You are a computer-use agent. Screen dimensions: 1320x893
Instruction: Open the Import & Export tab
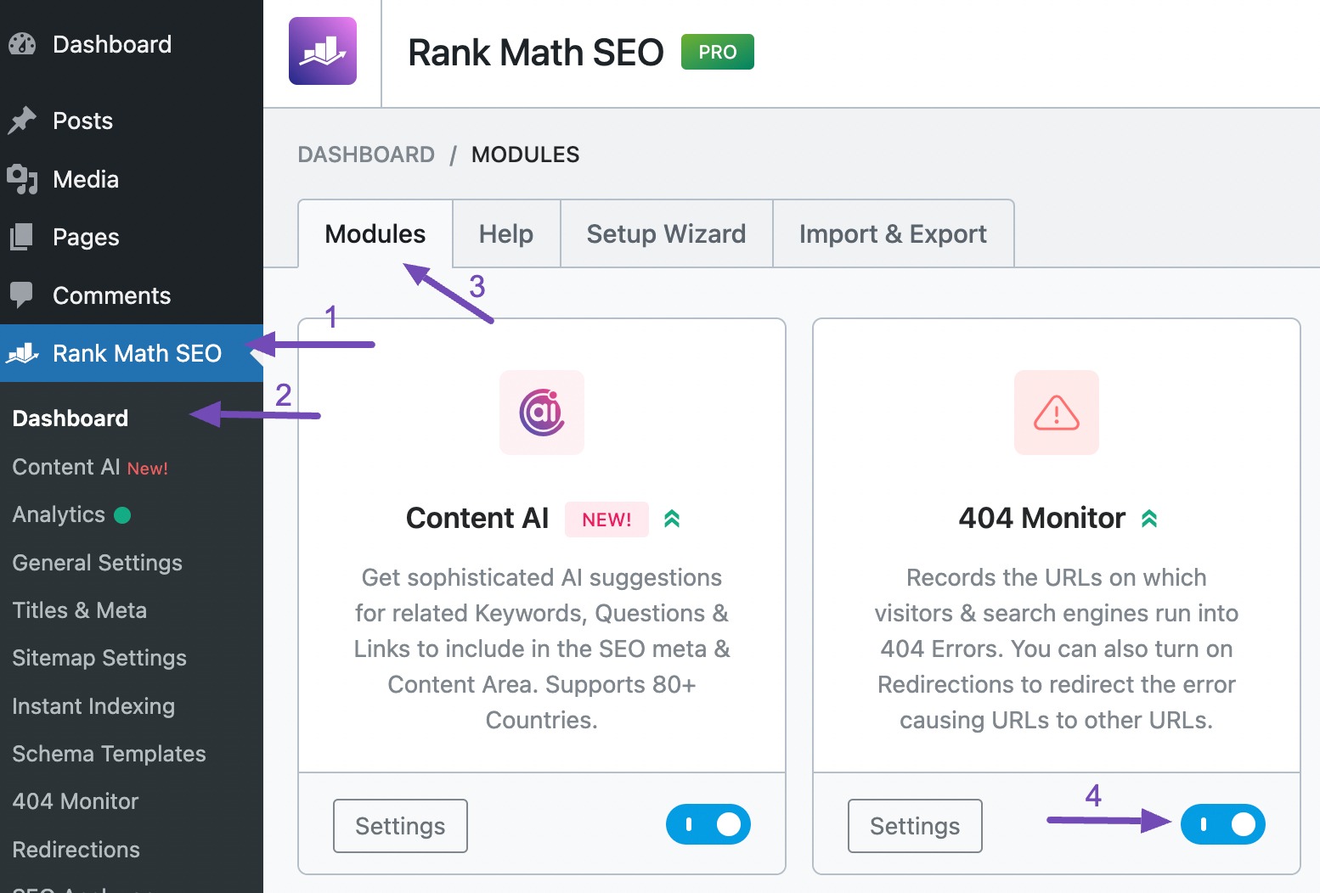892,233
